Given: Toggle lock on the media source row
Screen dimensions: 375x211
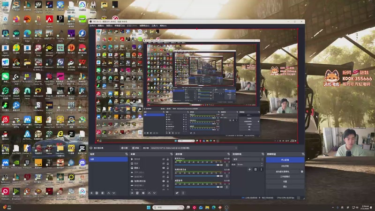Looking at the screenshot, I should coord(168,159).
